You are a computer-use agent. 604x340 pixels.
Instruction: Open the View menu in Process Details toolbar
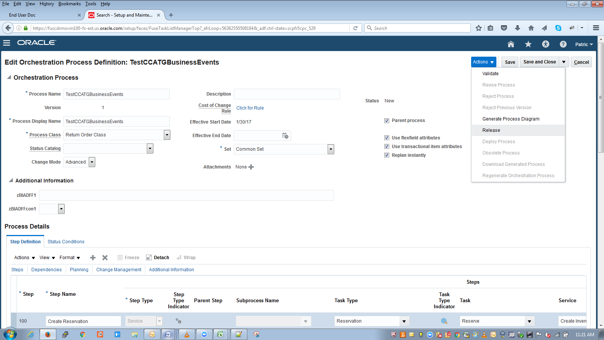coord(47,258)
